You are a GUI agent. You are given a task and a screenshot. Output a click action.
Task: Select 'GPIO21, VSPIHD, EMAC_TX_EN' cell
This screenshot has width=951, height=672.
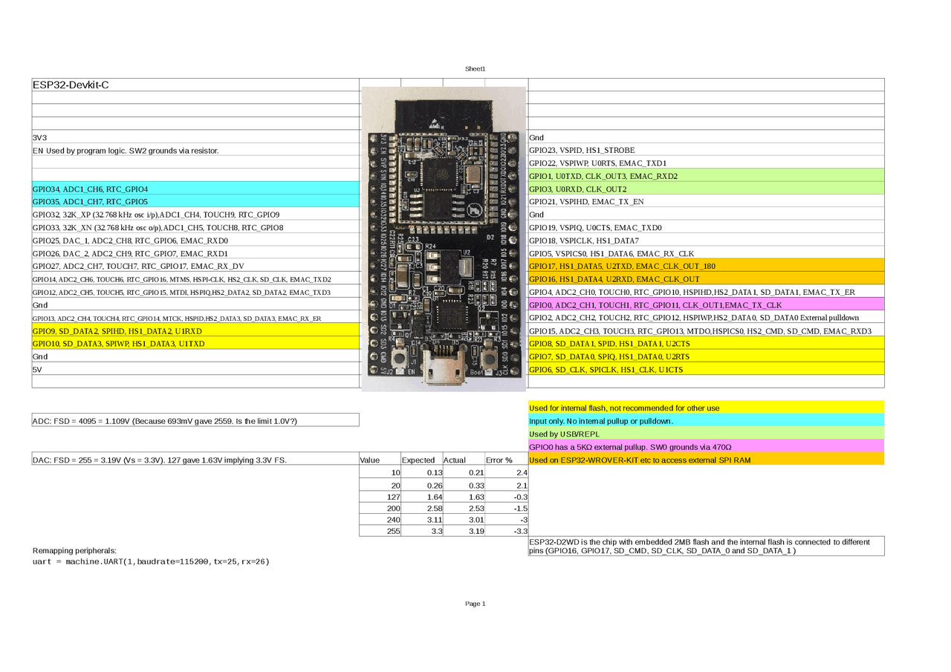(706, 201)
